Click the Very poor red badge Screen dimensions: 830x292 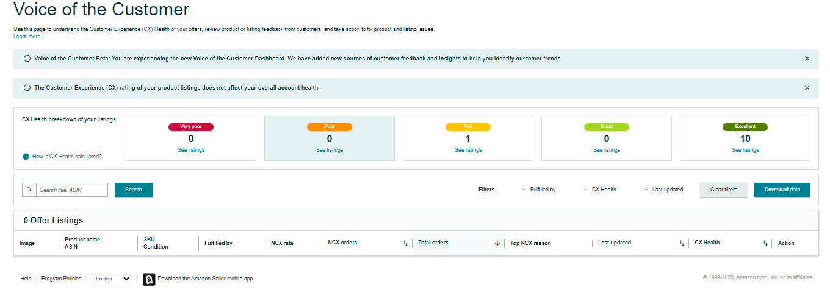click(191, 127)
